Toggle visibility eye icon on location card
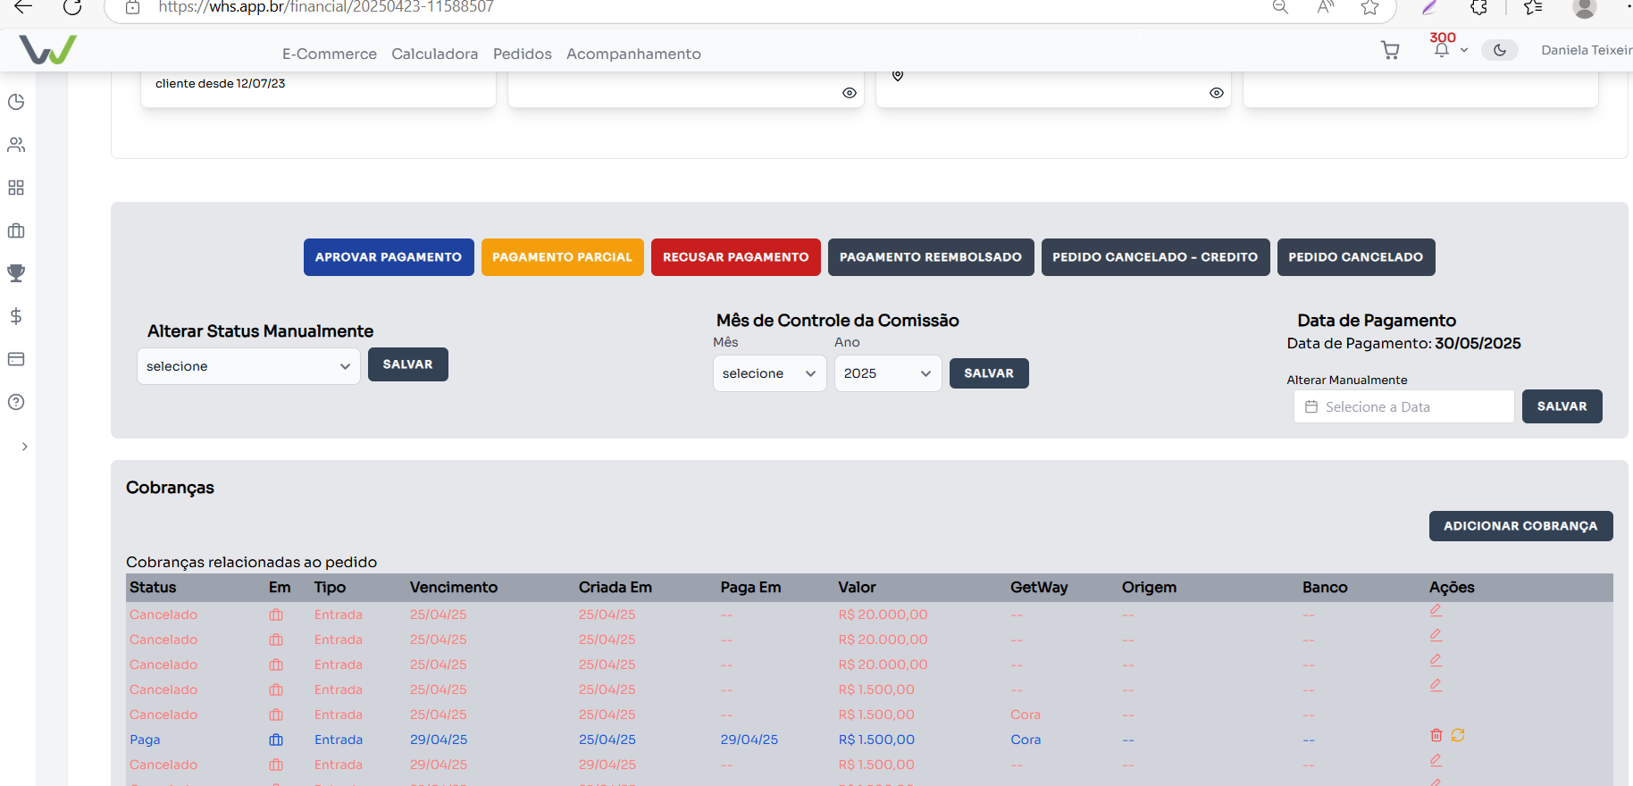Viewport: 1633px width, 786px height. (1217, 93)
